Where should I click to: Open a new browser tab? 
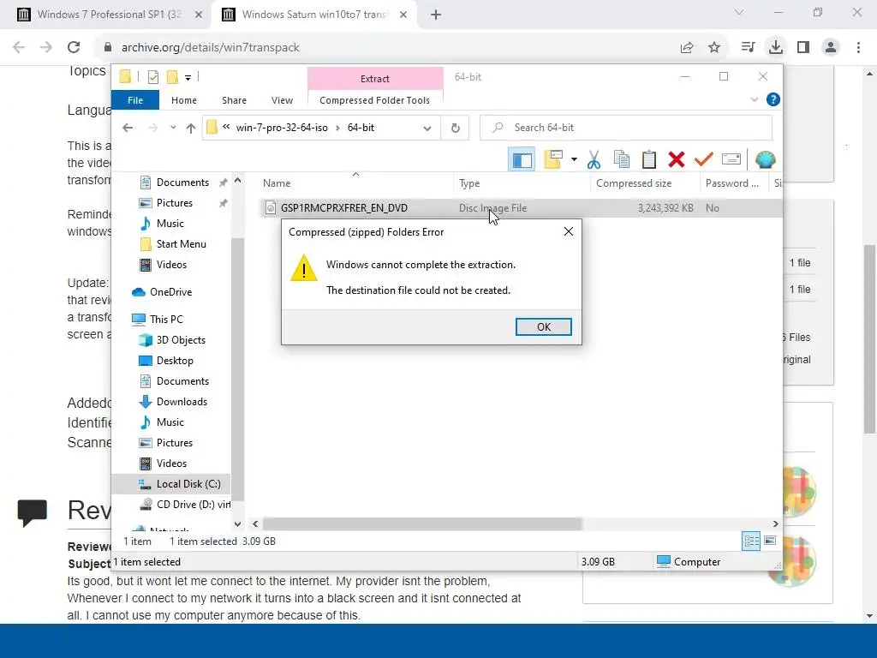pos(436,15)
